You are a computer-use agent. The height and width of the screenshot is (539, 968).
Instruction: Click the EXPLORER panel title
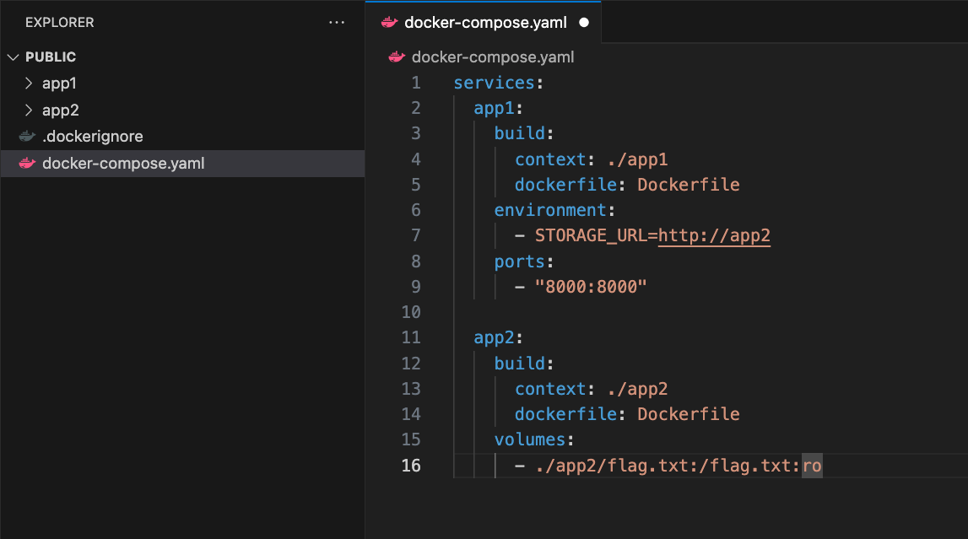pos(60,23)
